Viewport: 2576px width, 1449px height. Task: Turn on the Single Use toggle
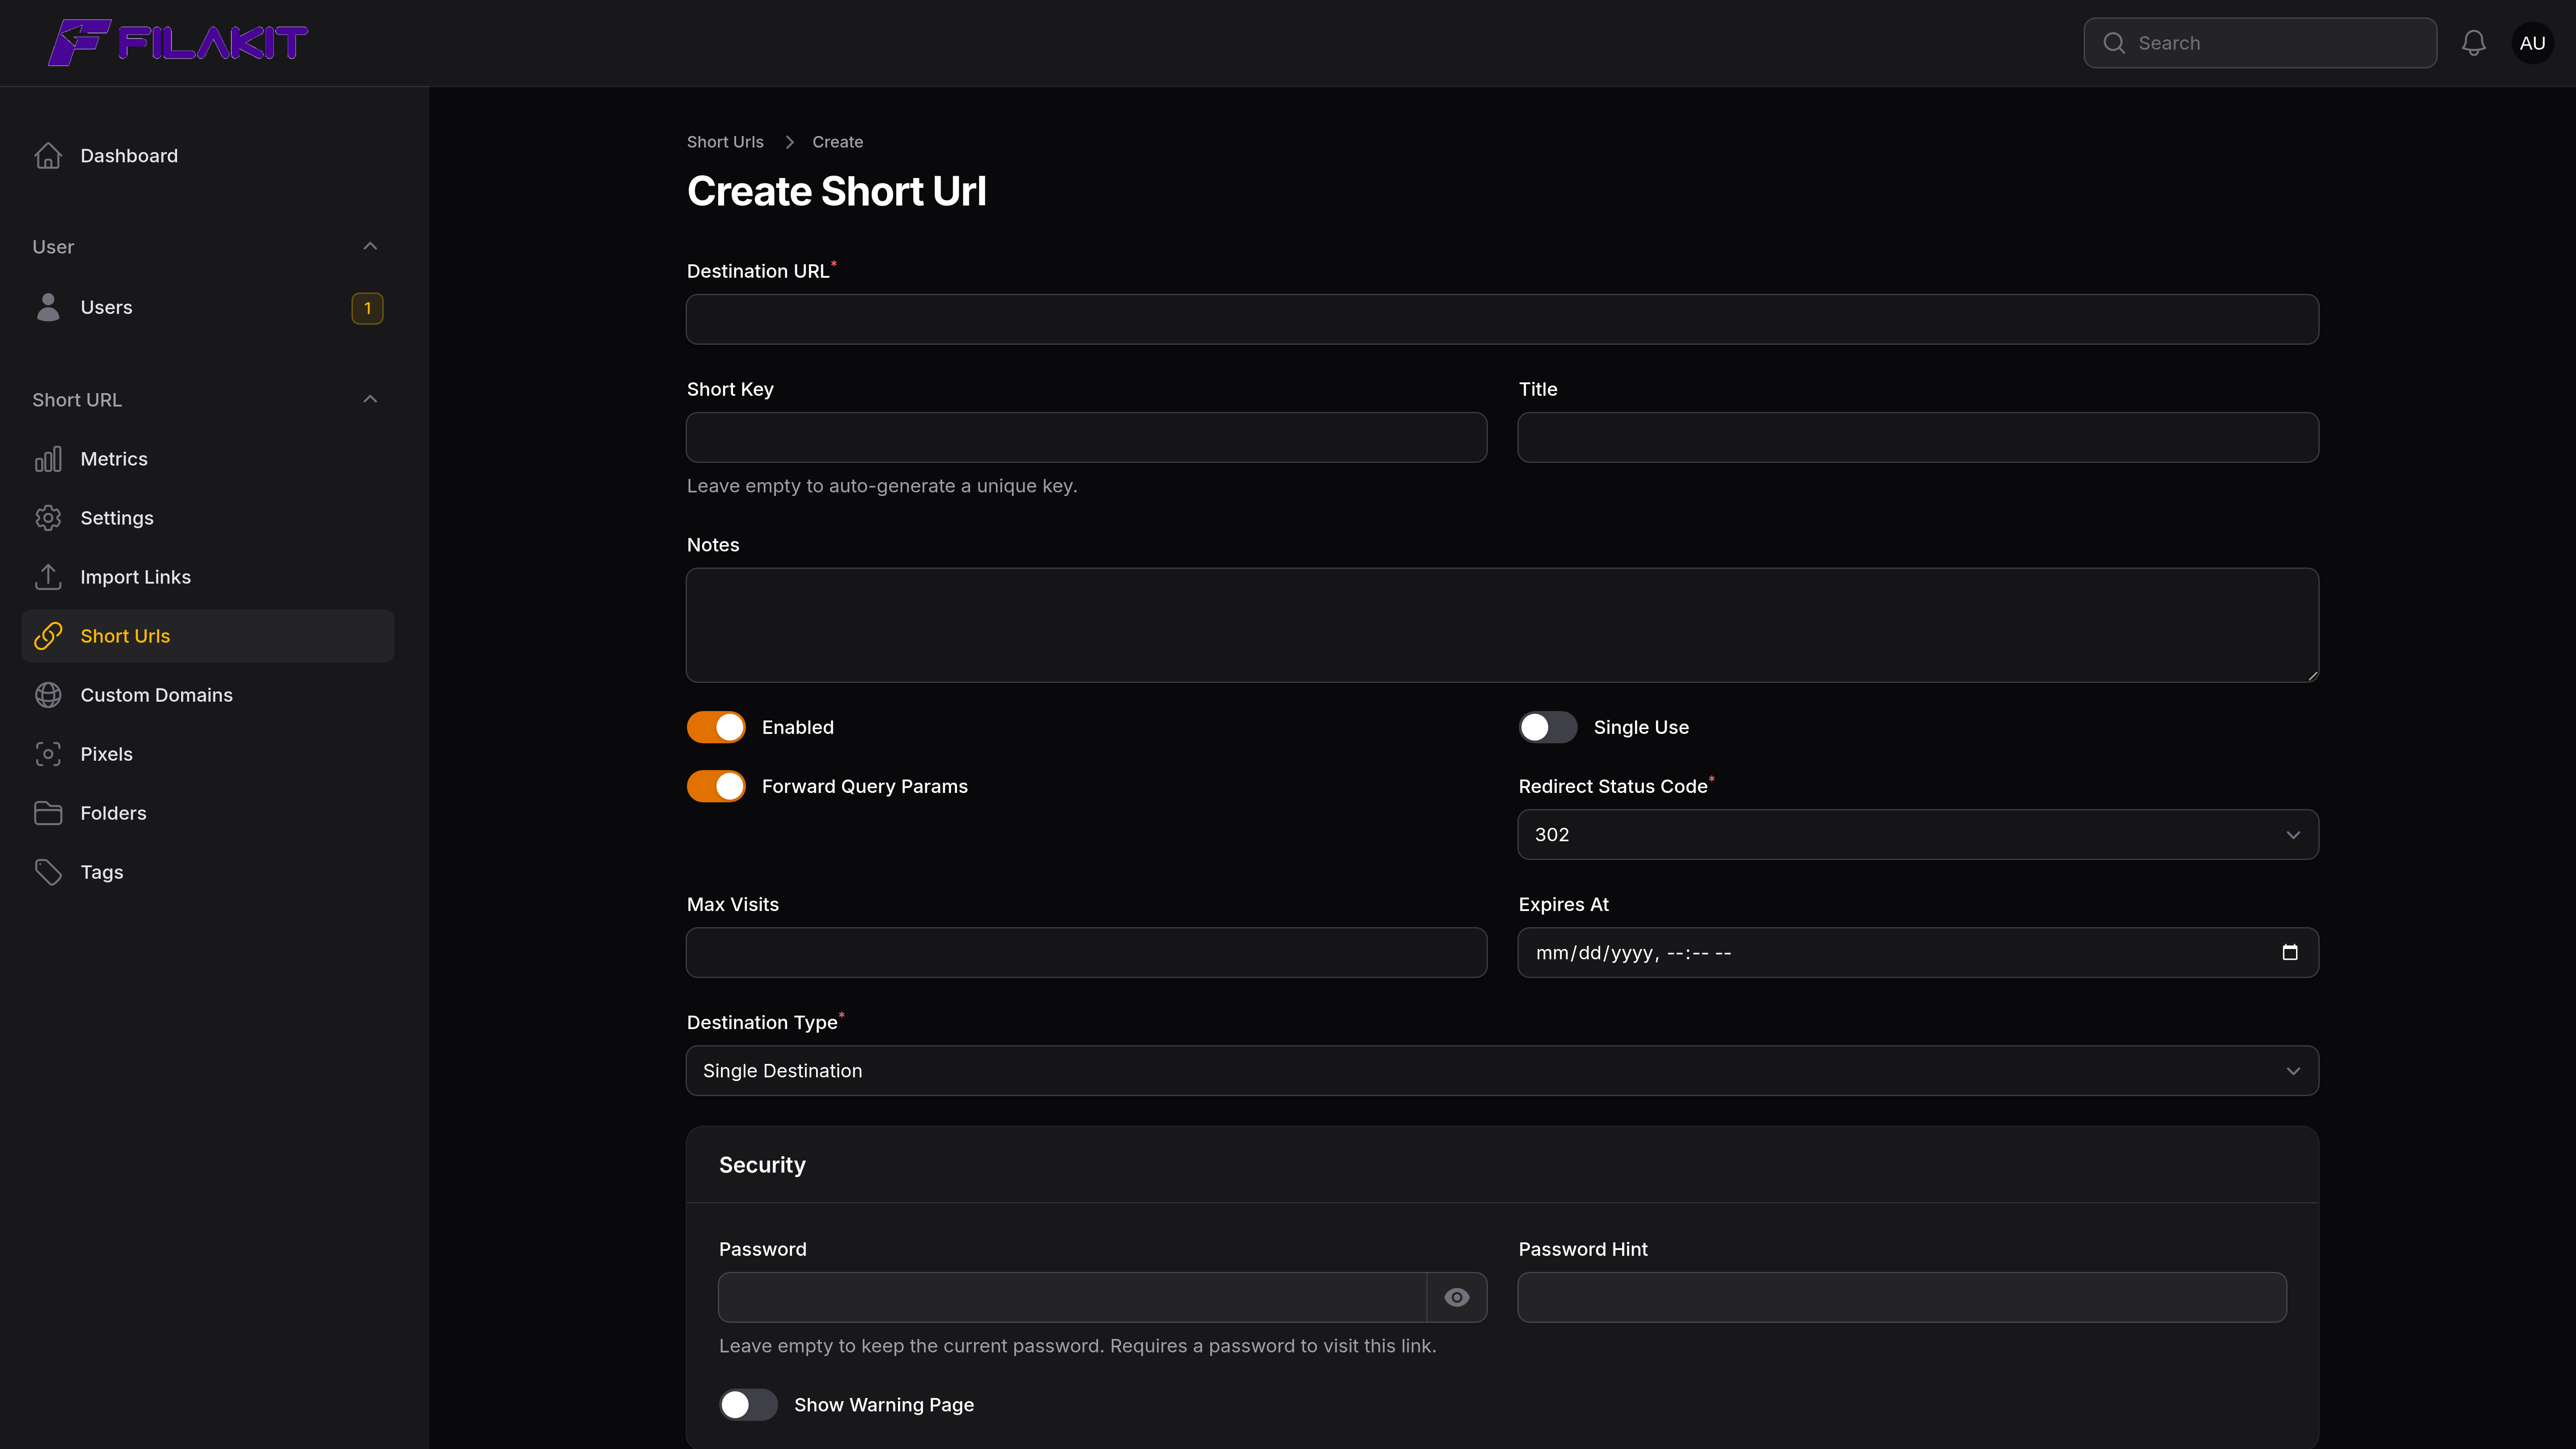(x=1548, y=727)
